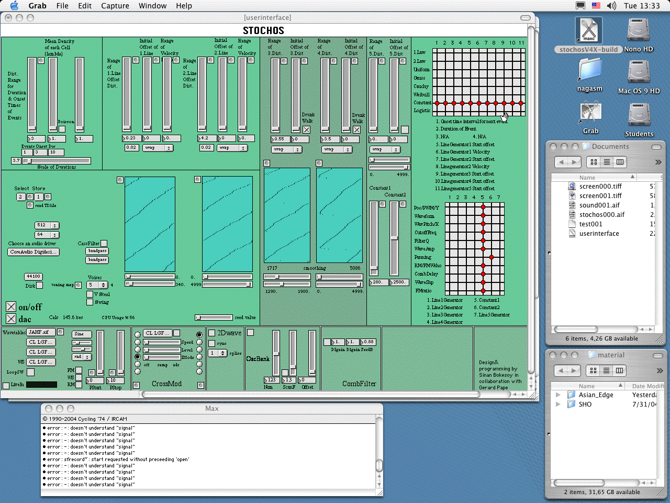Image resolution: width=670 pixels, height=503 pixels.
Task: Open the Capture menu
Action: tap(115, 6)
